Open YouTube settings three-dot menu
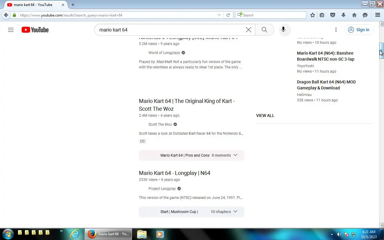The width and height of the screenshot is (384, 240). [336, 30]
